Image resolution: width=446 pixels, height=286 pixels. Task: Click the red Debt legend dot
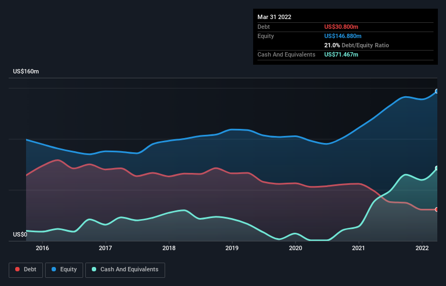tap(17, 269)
